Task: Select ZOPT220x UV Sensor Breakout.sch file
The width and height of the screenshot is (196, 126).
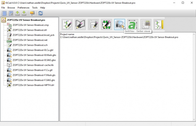Action: [x=30, y=45]
